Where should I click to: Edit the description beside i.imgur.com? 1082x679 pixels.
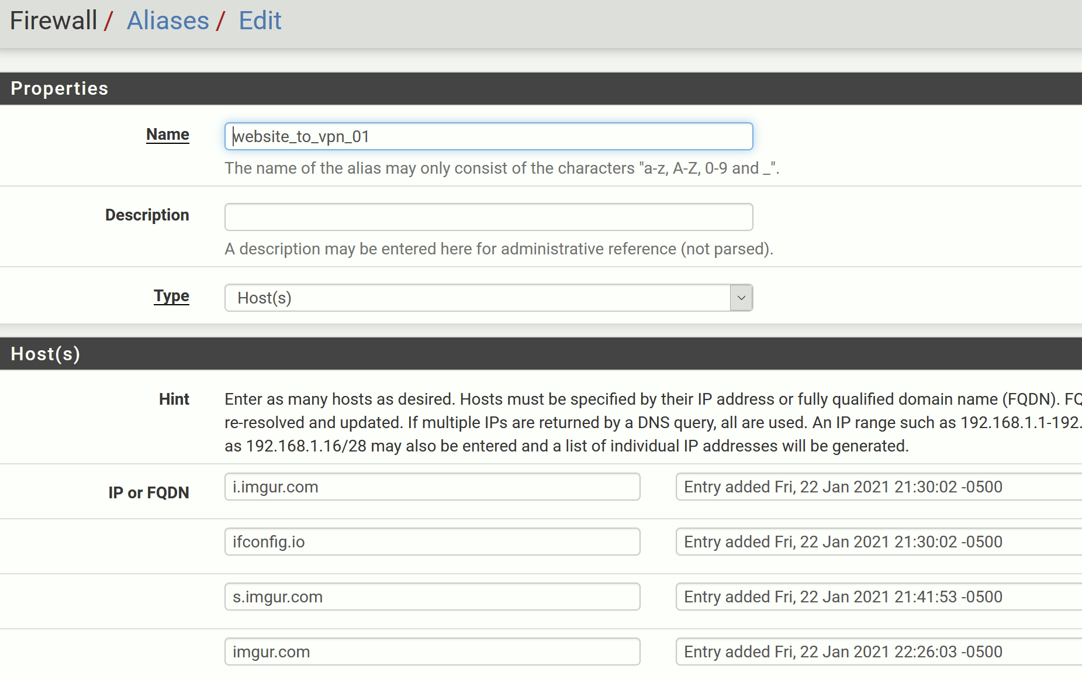[877, 487]
